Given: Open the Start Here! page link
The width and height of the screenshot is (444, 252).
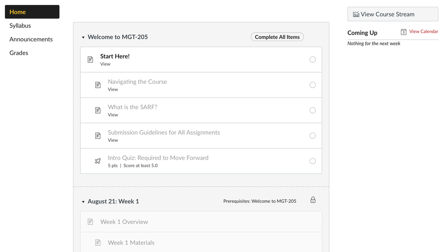Looking at the screenshot, I should point(115,56).
